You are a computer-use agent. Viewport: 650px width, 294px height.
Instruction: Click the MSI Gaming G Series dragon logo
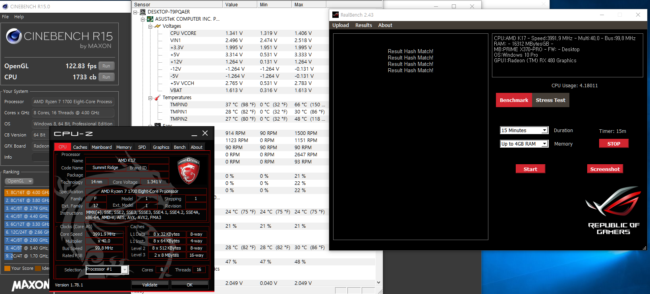click(x=189, y=171)
